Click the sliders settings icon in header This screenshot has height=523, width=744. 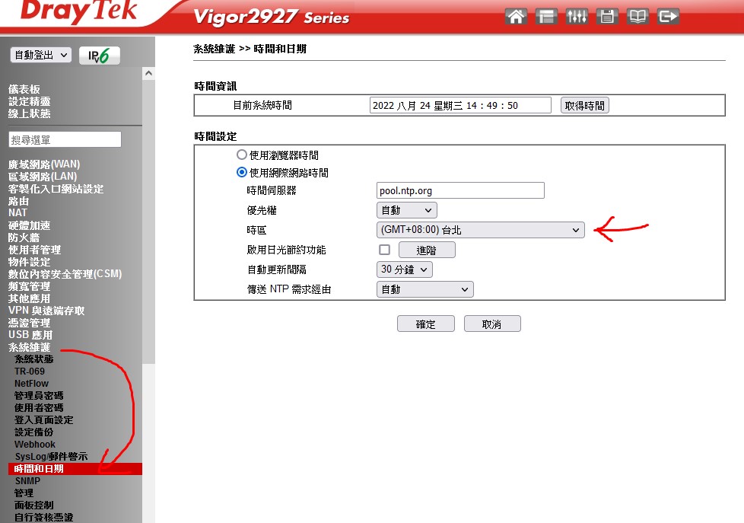[x=577, y=16]
